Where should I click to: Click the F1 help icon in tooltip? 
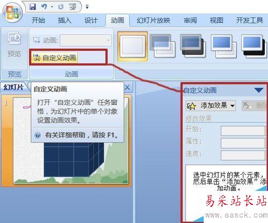pos(38,135)
